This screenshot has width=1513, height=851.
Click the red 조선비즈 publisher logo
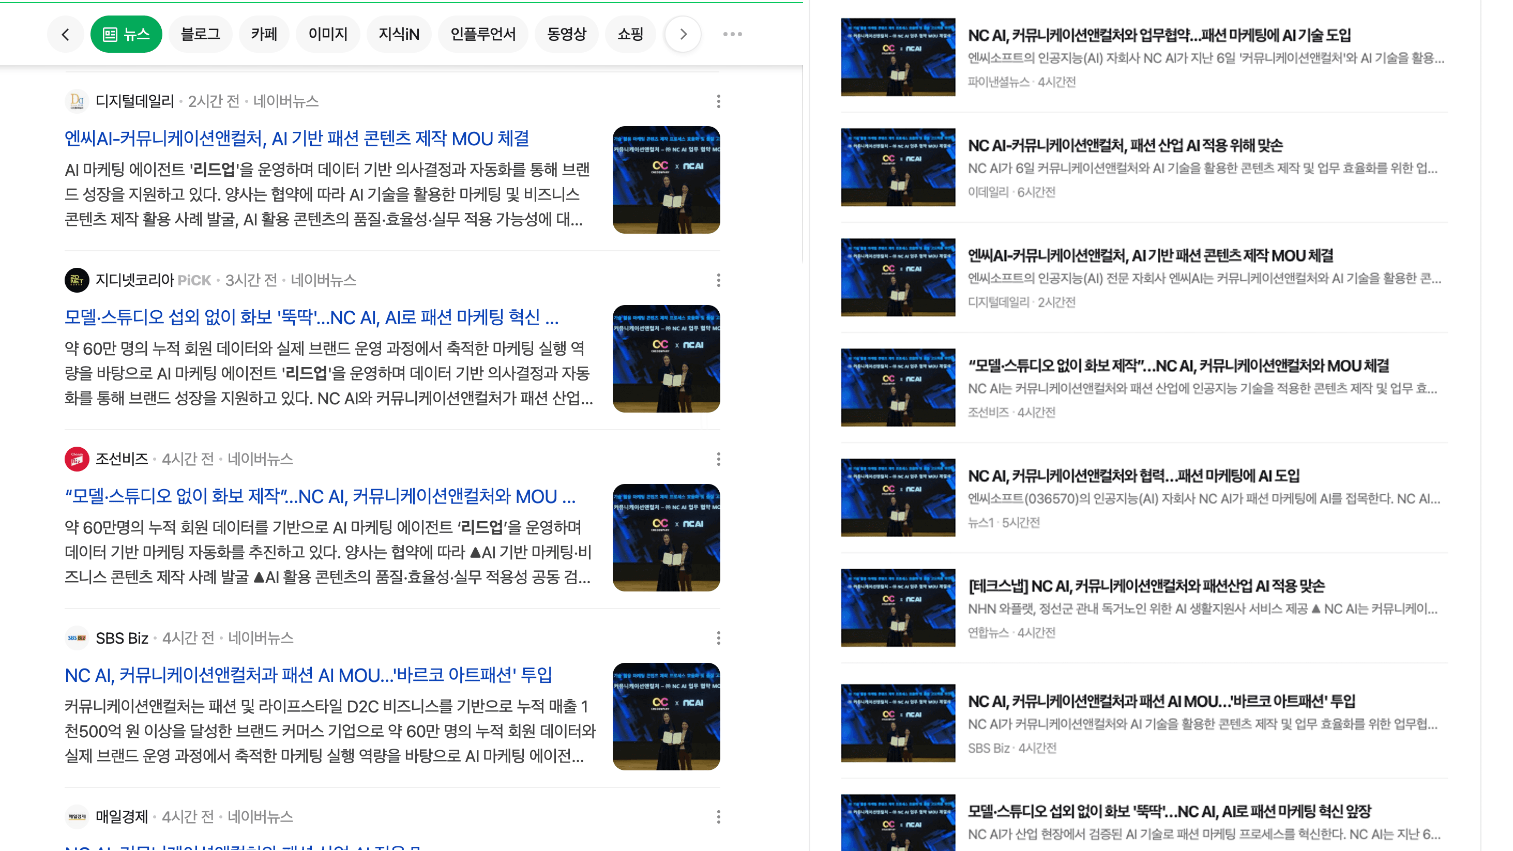77,459
